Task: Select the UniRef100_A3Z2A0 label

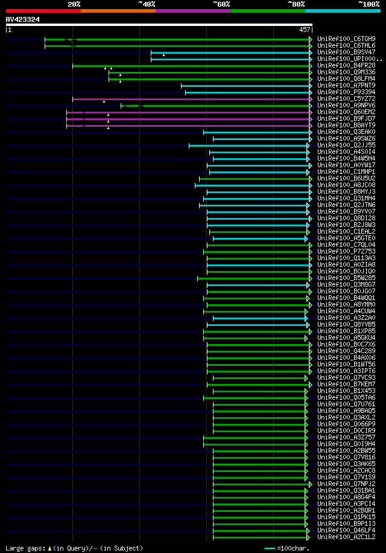Action: coord(346,318)
